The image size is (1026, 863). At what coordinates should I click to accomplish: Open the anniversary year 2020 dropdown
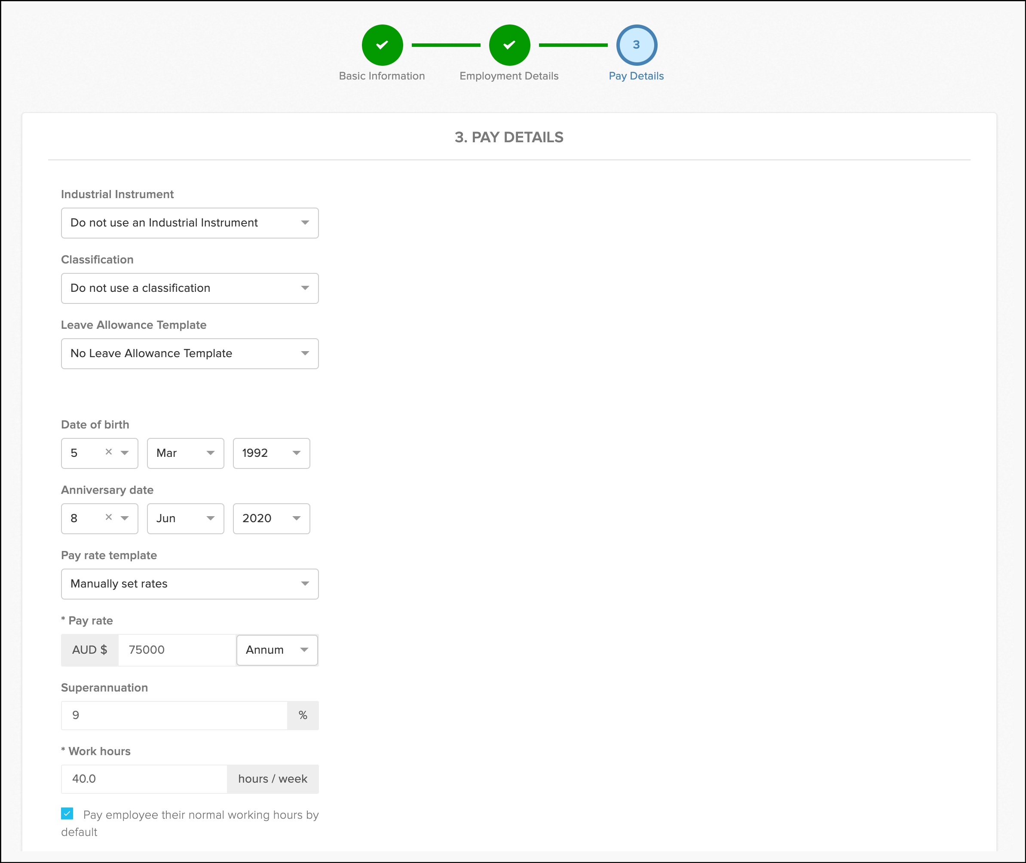(x=271, y=519)
